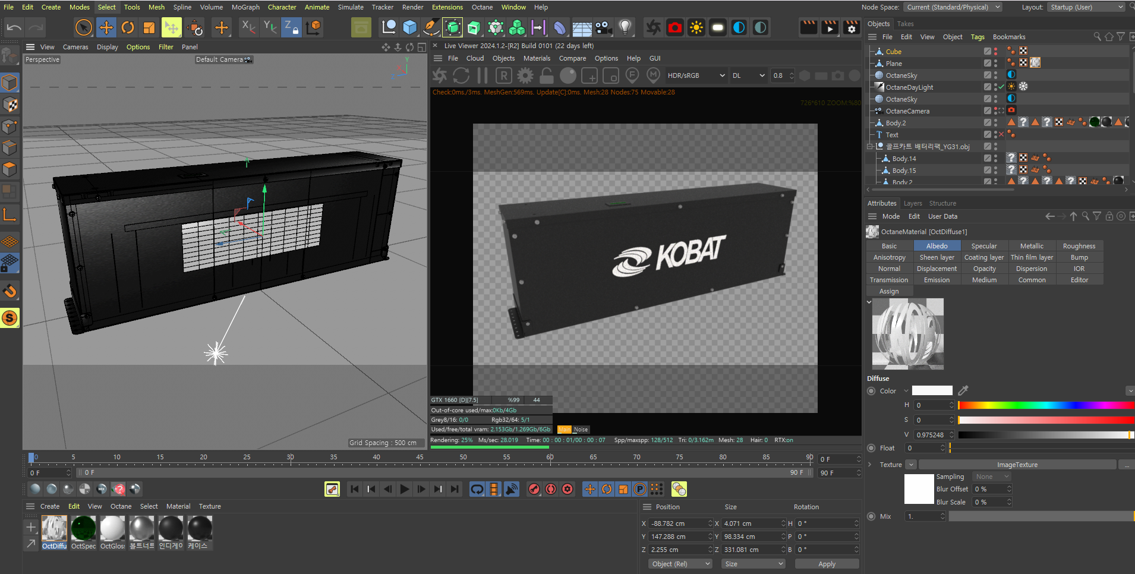Open Object (Rel) coordinate dropdown
The width and height of the screenshot is (1135, 574).
click(680, 564)
